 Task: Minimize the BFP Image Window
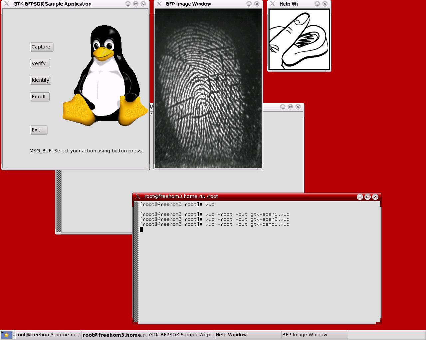click(x=249, y=4)
